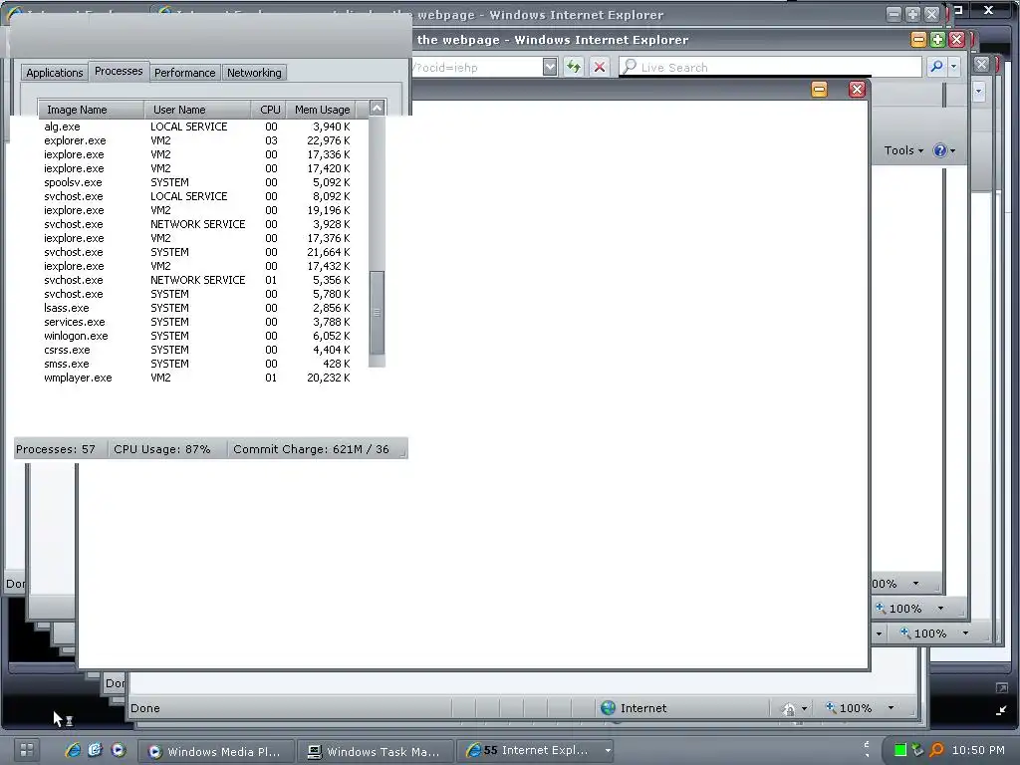Click the red X Stop button in IE toolbar
Image resolution: width=1020 pixels, height=765 pixels.
(x=599, y=67)
